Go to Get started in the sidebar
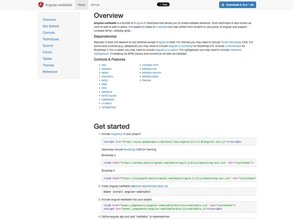Image resolution: width=294 pixels, height=219 pixels. pyautogui.click(x=50, y=26)
